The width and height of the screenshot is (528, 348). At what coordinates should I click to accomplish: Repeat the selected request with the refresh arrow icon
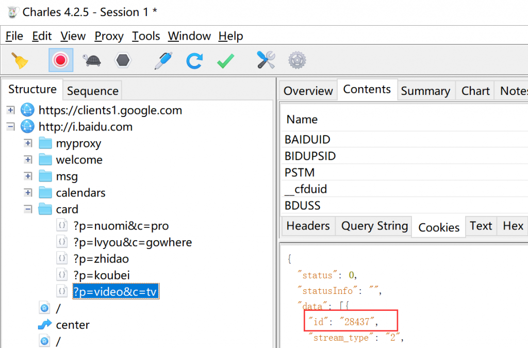[x=194, y=61]
